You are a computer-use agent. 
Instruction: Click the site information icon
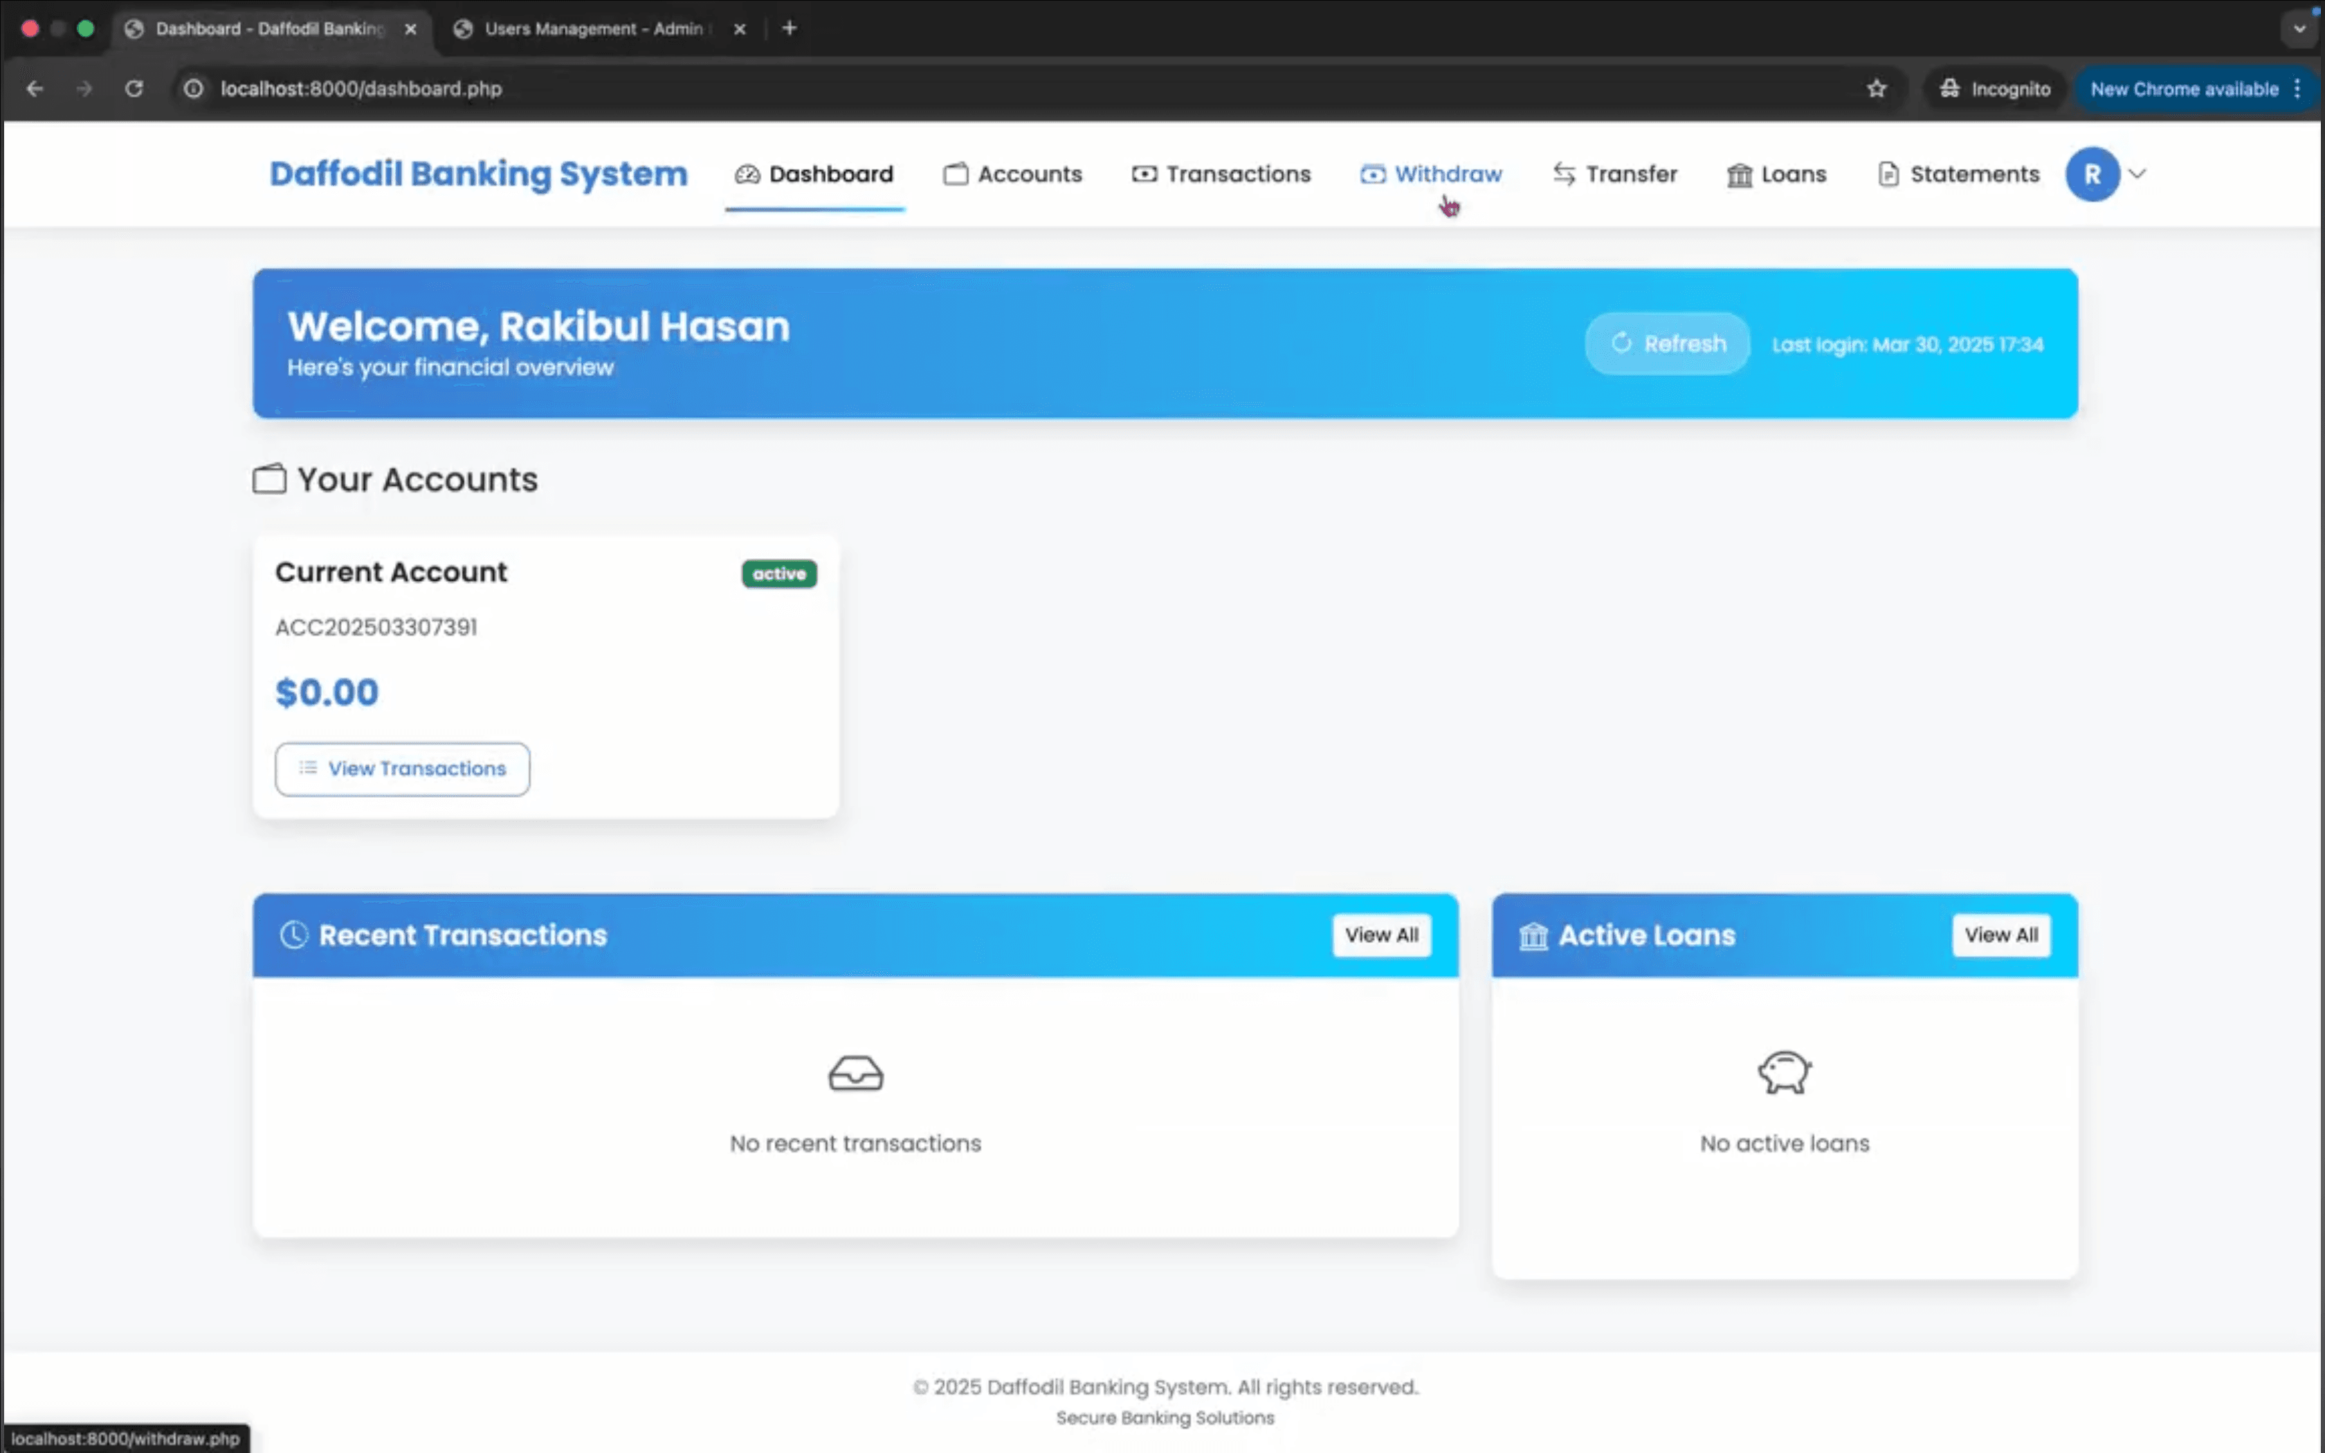click(x=194, y=89)
